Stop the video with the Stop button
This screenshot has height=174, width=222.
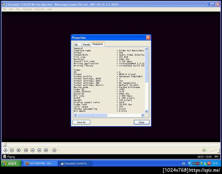click(x=18, y=150)
